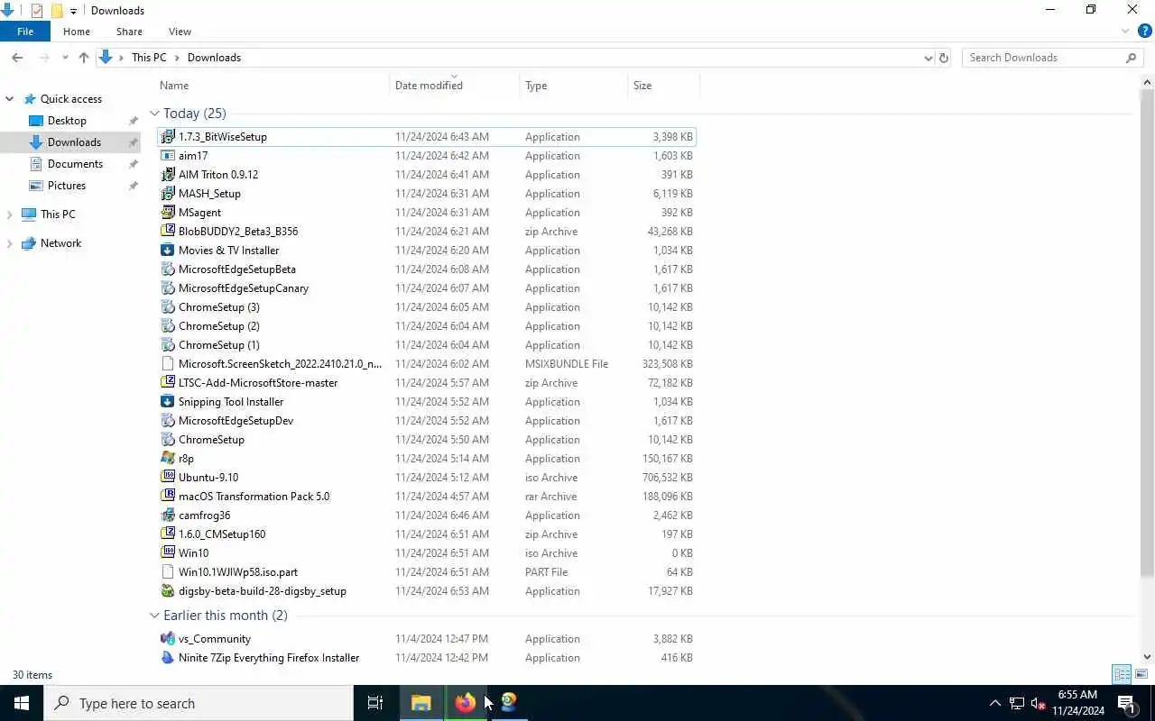Select the Win10.1WJIWp58.iso.part file name
The height and width of the screenshot is (721, 1155).
pyautogui.click(x=238, y=572)
